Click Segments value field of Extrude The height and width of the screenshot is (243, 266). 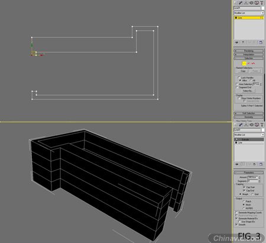click(x=252, y=181)
